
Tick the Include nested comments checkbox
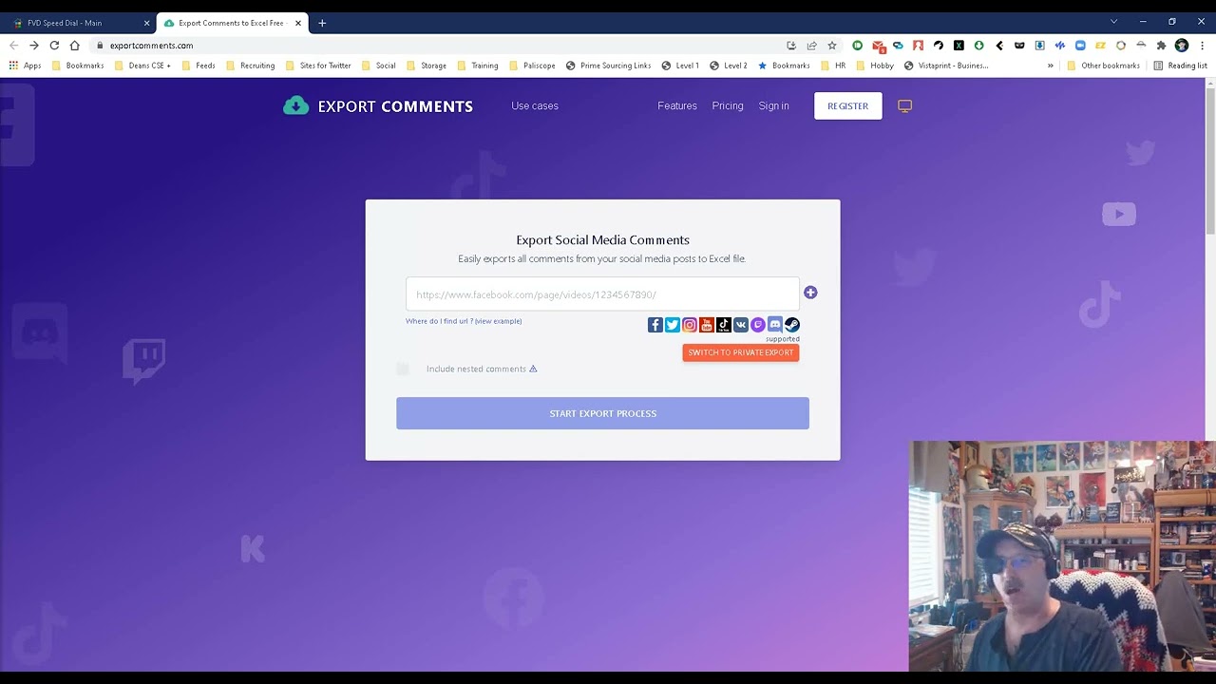[403, 369]
